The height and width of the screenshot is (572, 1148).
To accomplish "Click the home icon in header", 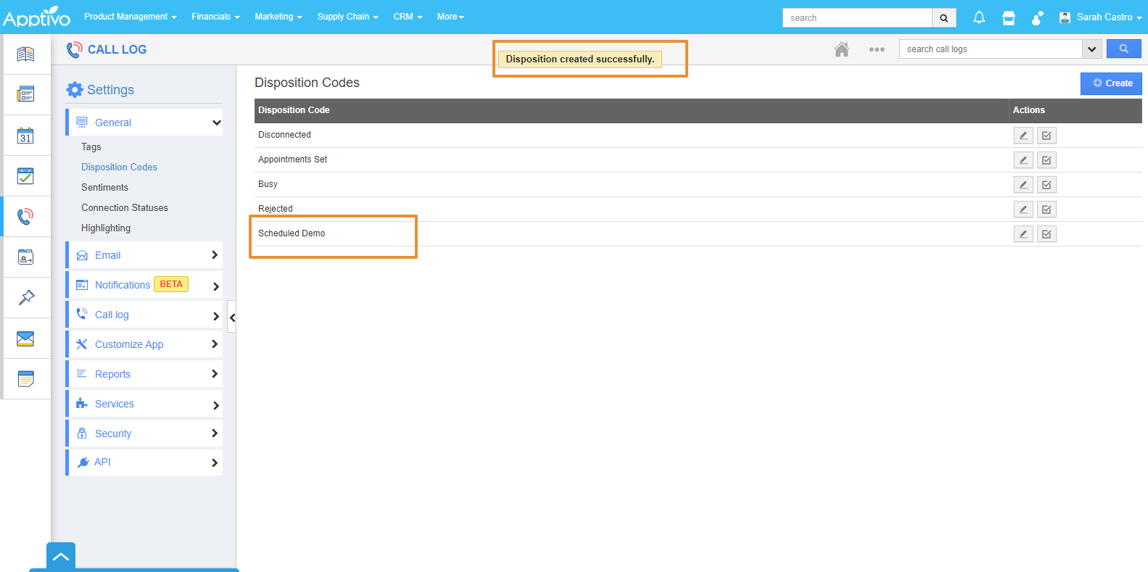I will tap(841, 49).
